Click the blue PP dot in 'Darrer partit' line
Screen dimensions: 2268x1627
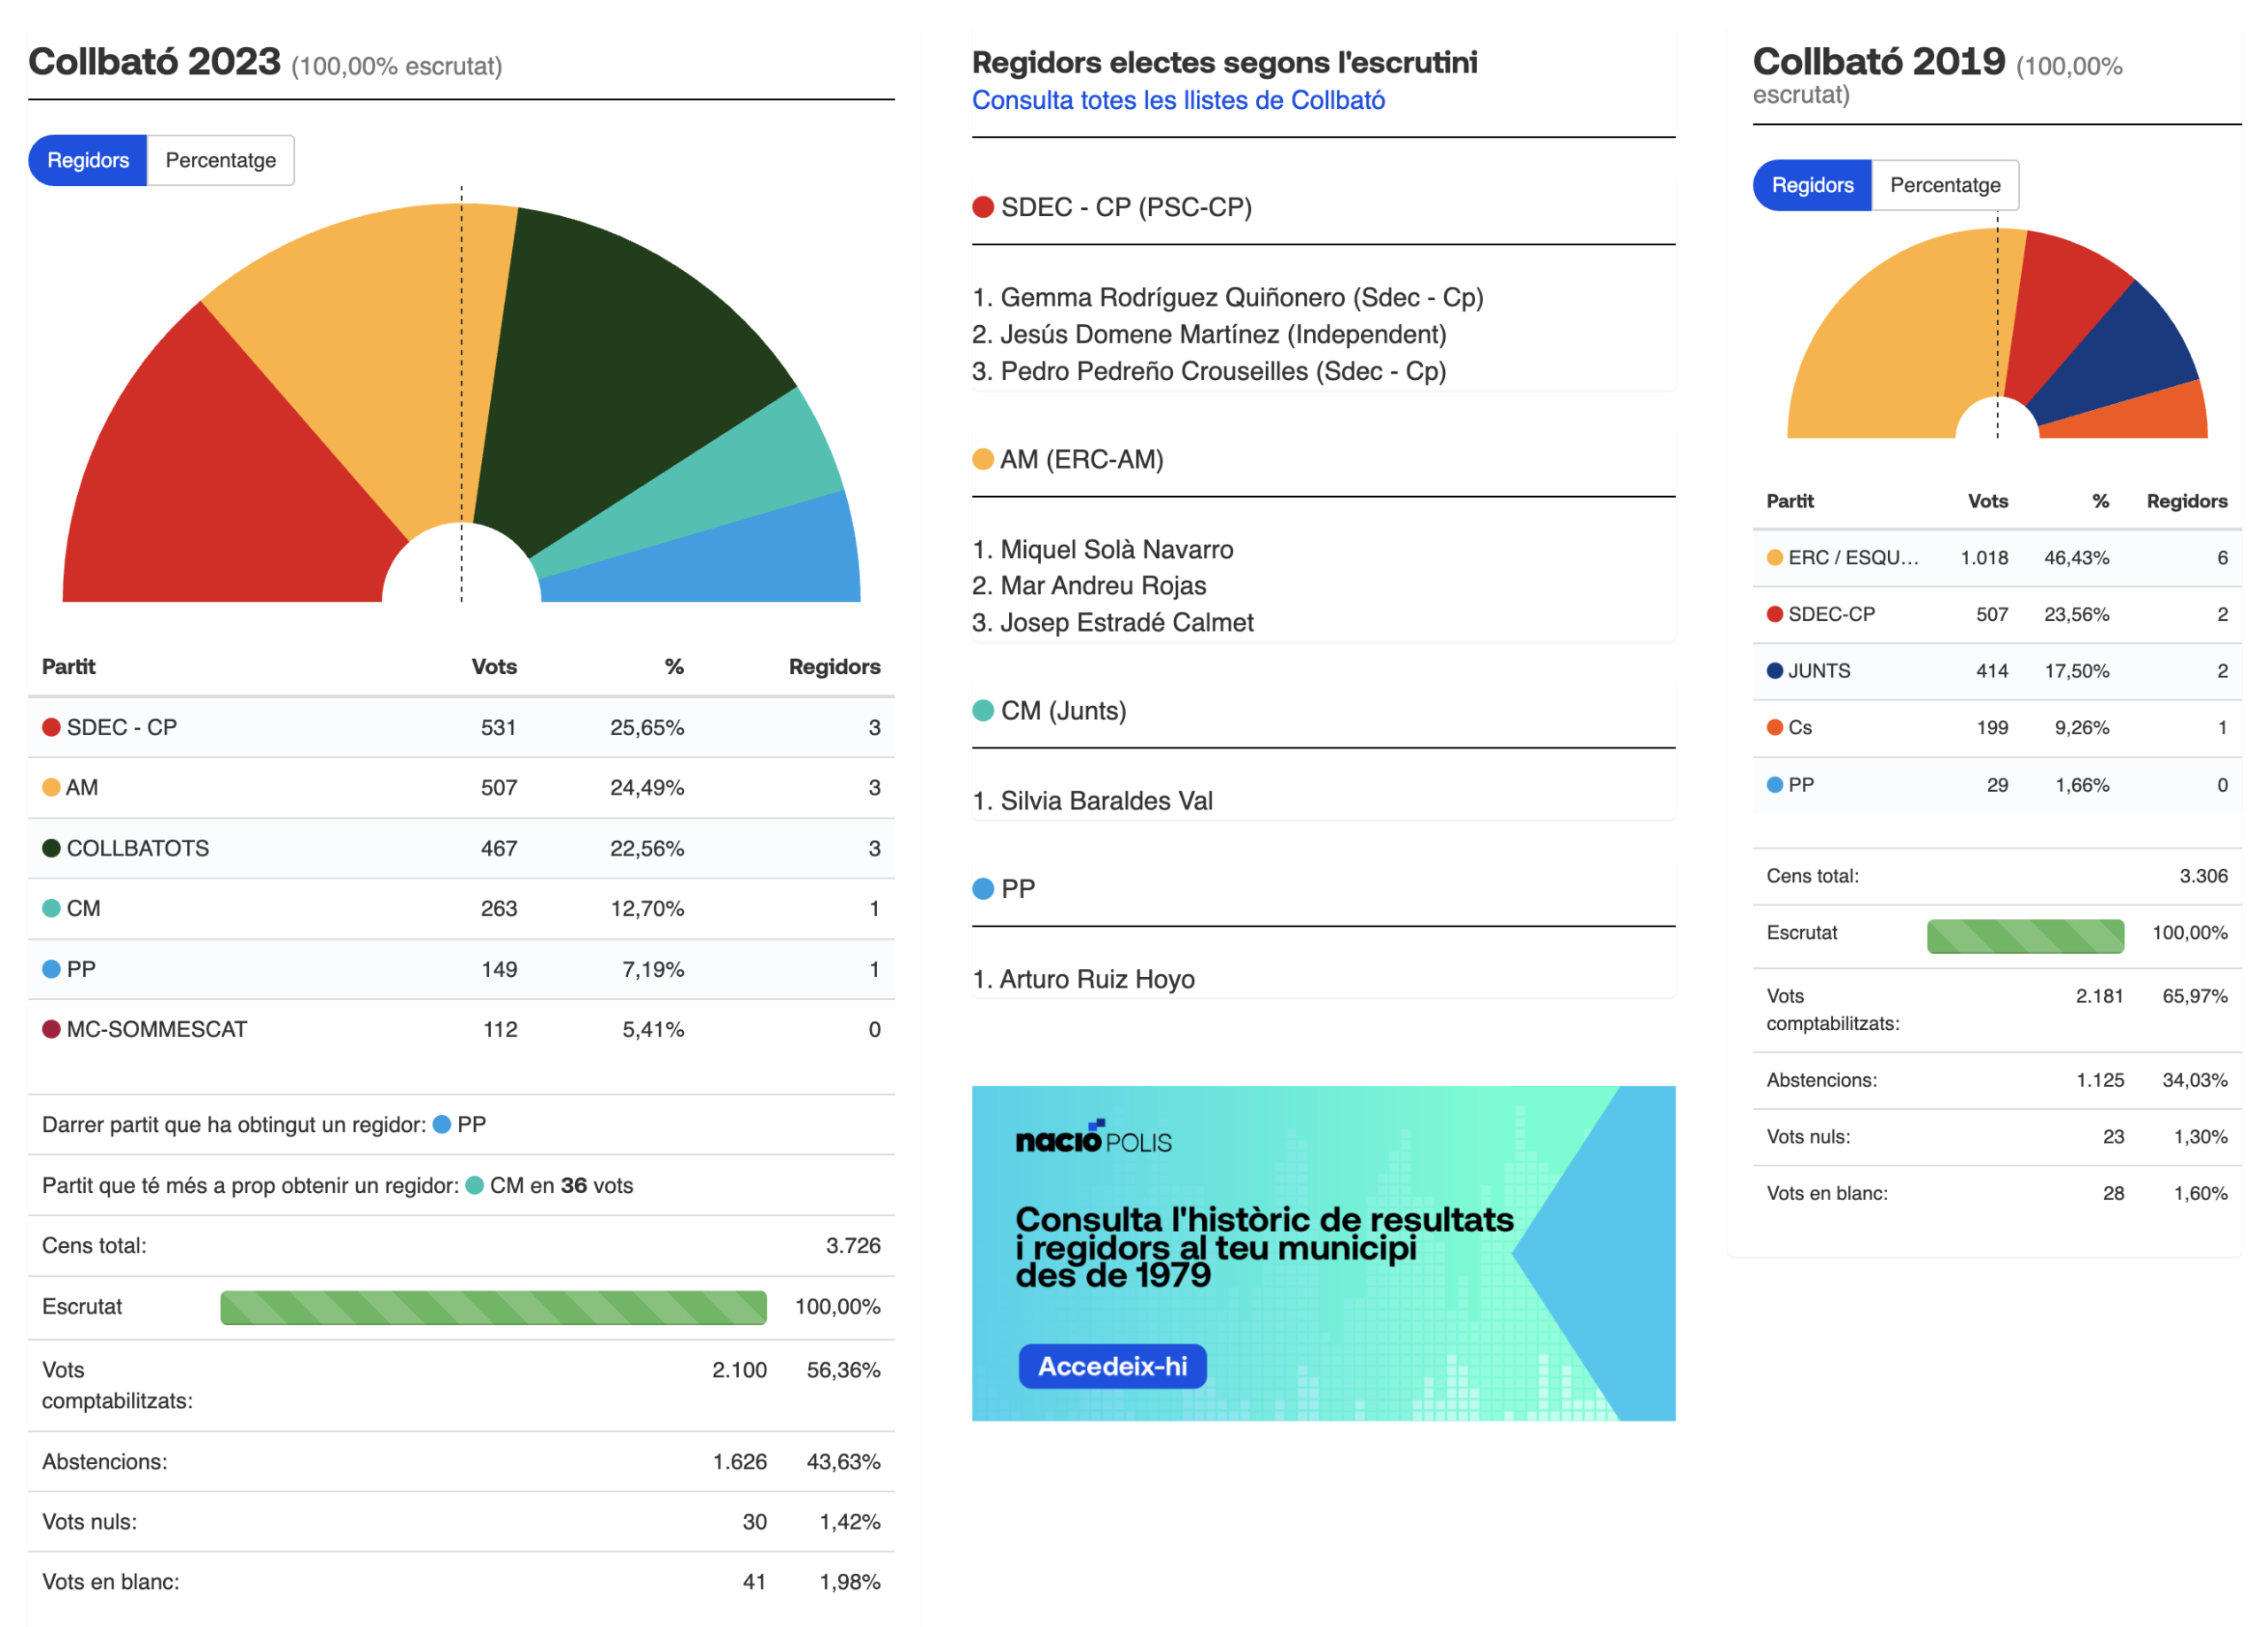(442, 1124)
